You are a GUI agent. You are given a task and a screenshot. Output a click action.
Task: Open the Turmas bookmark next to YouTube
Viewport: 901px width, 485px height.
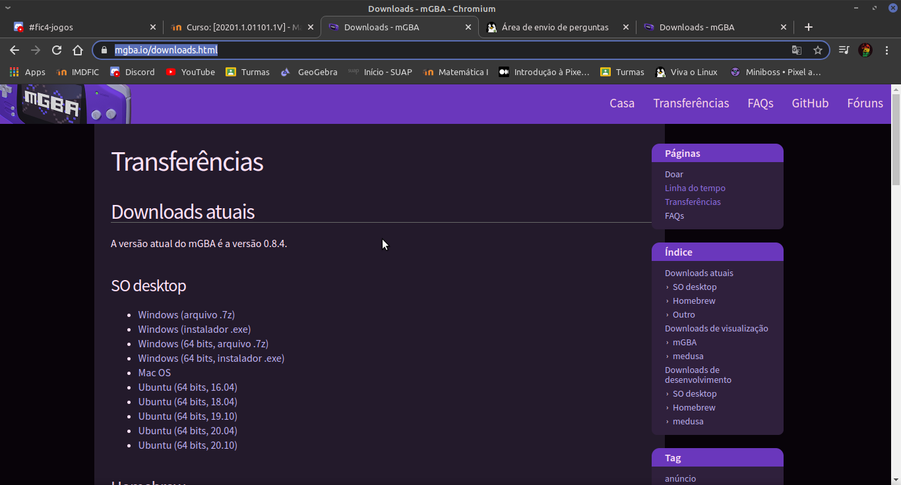(x=247, y=72)
